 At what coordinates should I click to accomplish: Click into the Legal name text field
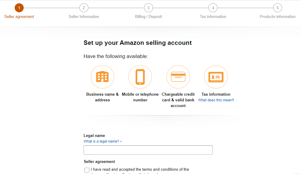tap(148, 150)
